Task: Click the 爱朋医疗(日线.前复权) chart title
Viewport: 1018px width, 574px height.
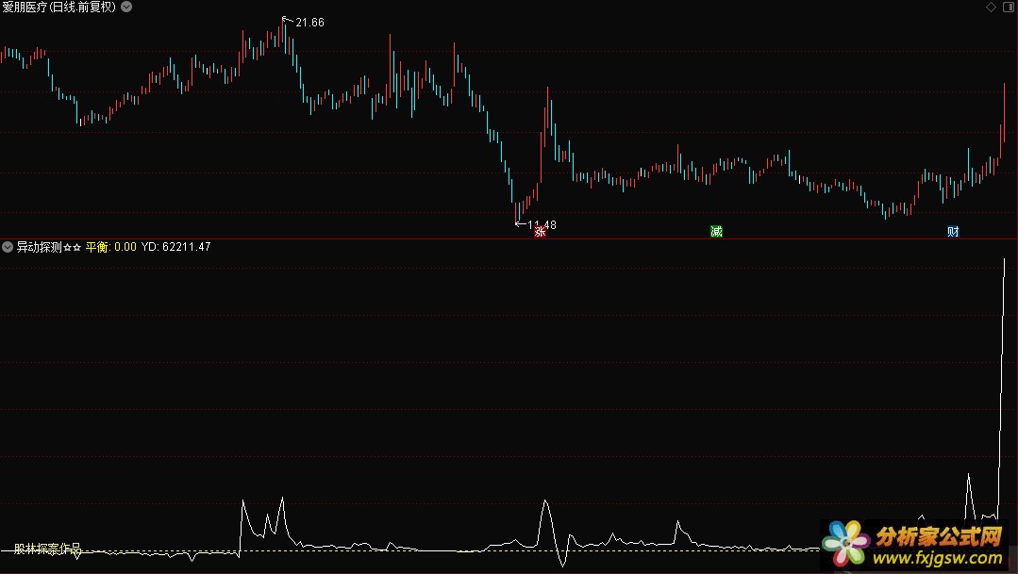Action: point(59,8)
